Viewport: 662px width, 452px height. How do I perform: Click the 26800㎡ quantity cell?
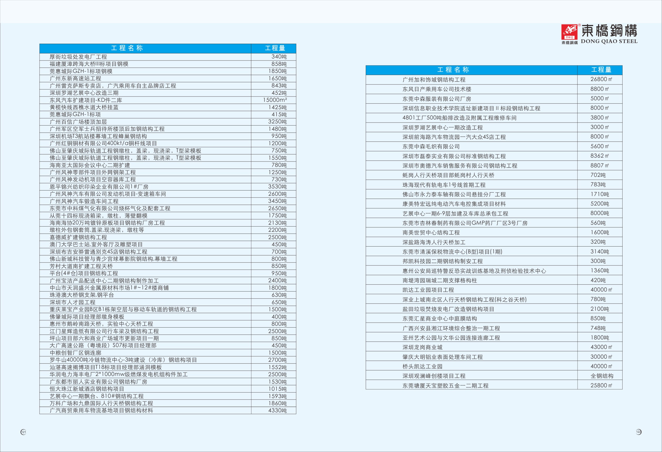tap(601, 79)
